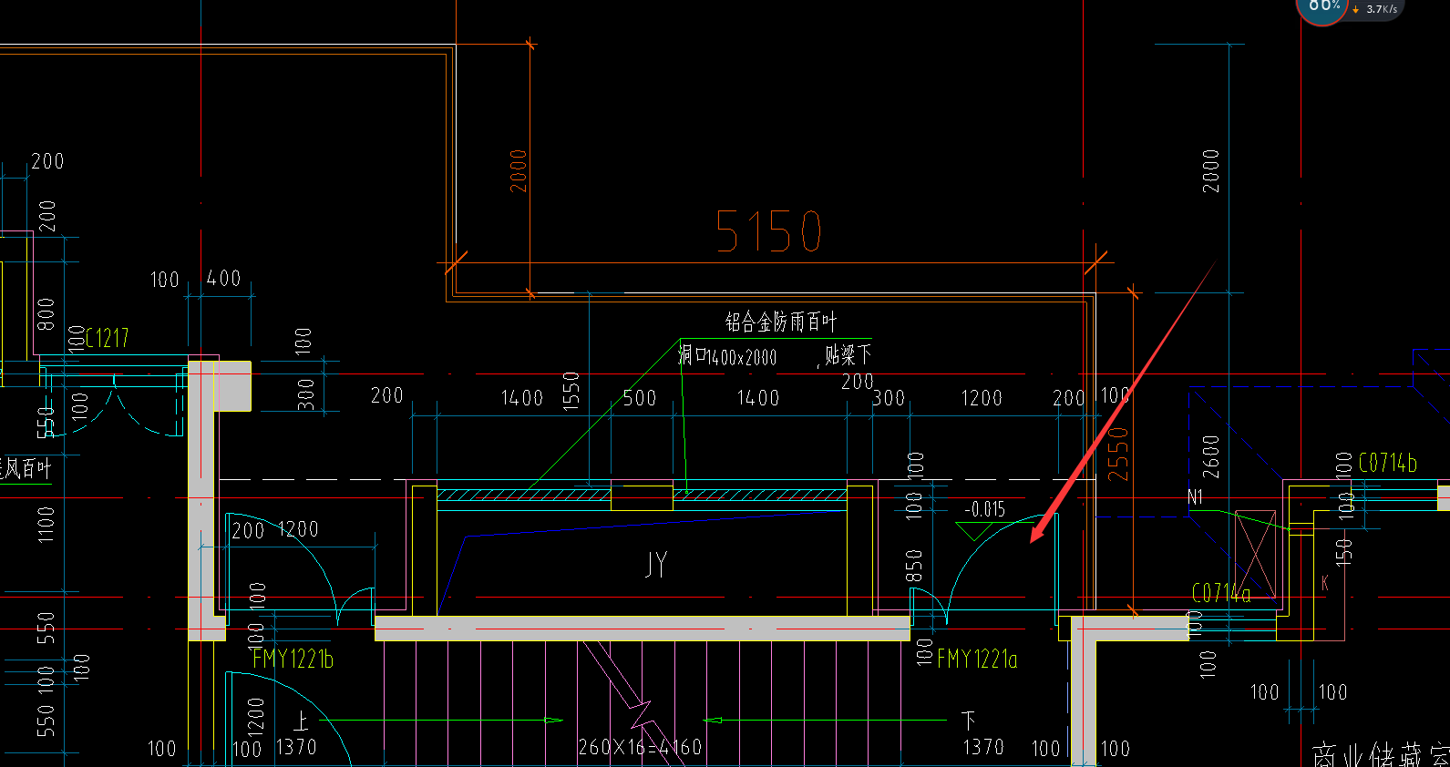Click the left hatched louver section
1450x767 pixels.
click(523, 495)
